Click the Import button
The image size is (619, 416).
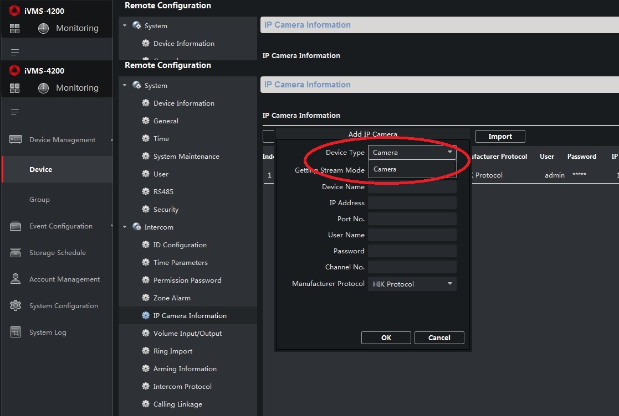click(500, 137)
